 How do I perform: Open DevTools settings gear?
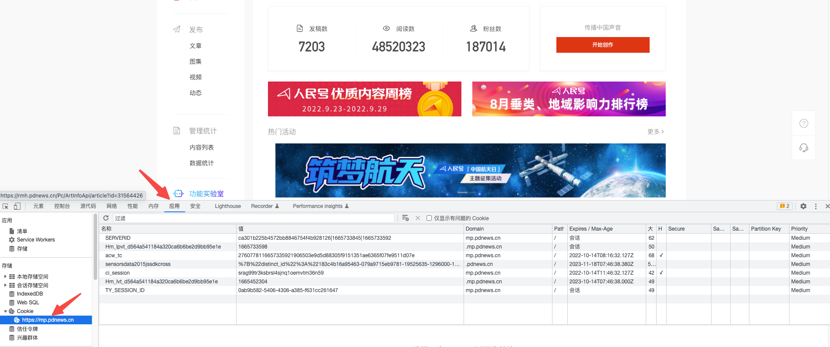pos(803,206)
